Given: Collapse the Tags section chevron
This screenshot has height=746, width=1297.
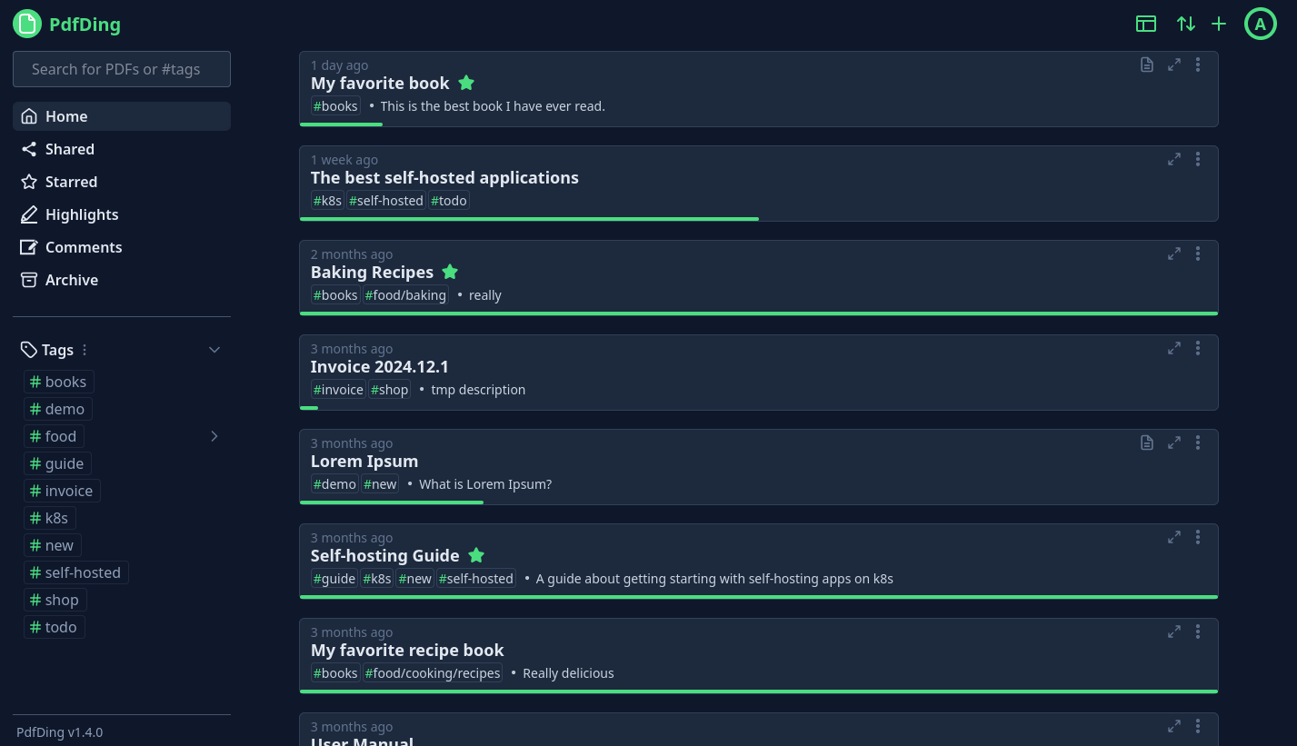Looking at the screenshot, I should 215,350.
